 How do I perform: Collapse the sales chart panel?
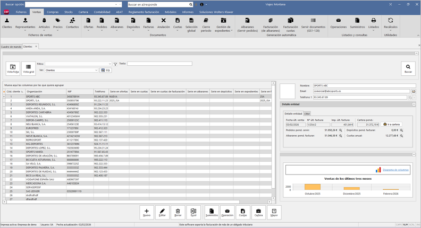414,155
